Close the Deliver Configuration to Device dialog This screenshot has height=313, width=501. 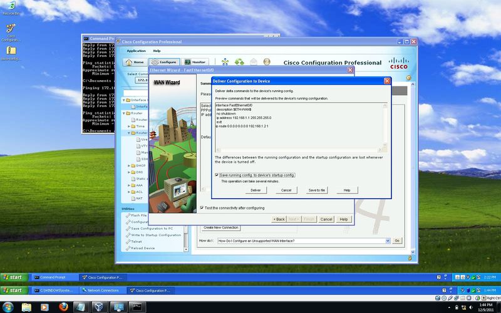pos(387,81)
